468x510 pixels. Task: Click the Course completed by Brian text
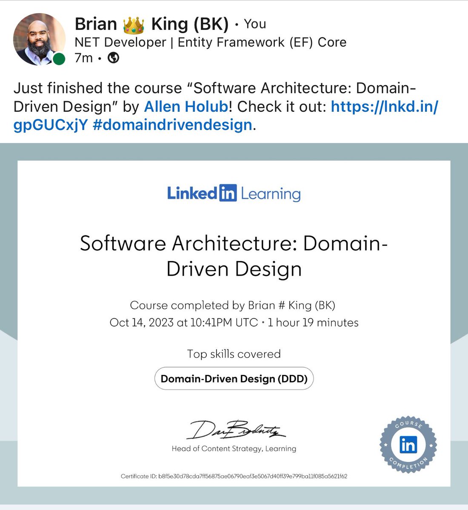(233, 306)
